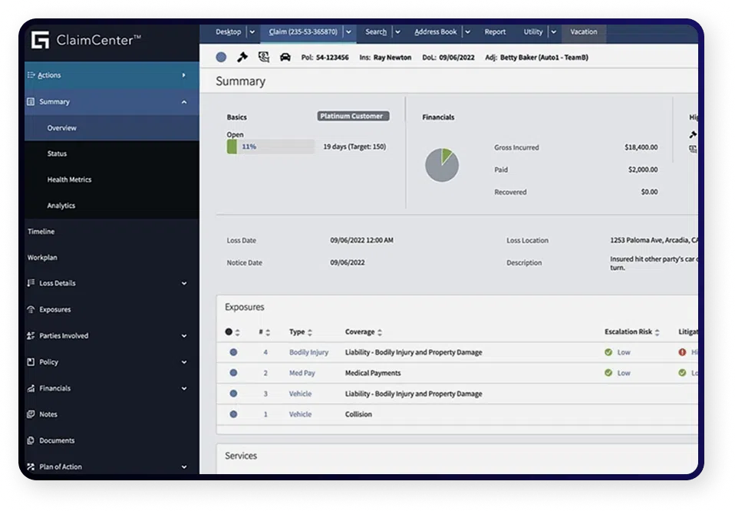Open the Bodily Injury exposure link
Viewport: 735px width, 511px height.
coord(308,352)
